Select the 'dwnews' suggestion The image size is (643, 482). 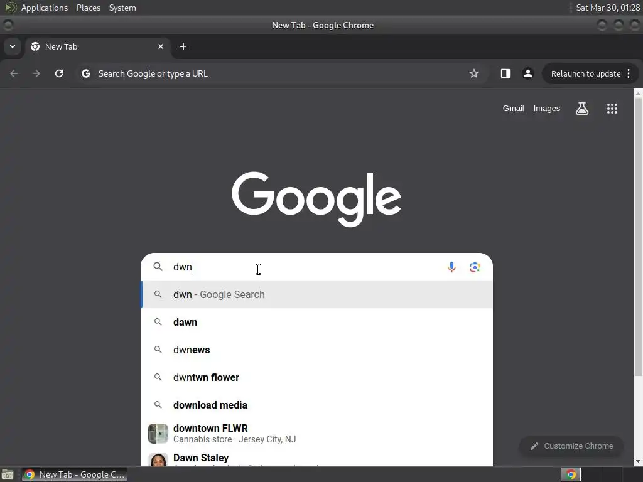[316, 350]
